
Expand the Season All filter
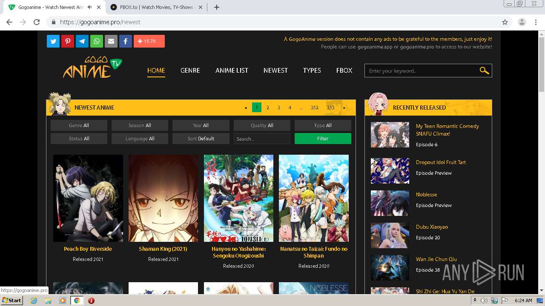click(x=140, y=125)
